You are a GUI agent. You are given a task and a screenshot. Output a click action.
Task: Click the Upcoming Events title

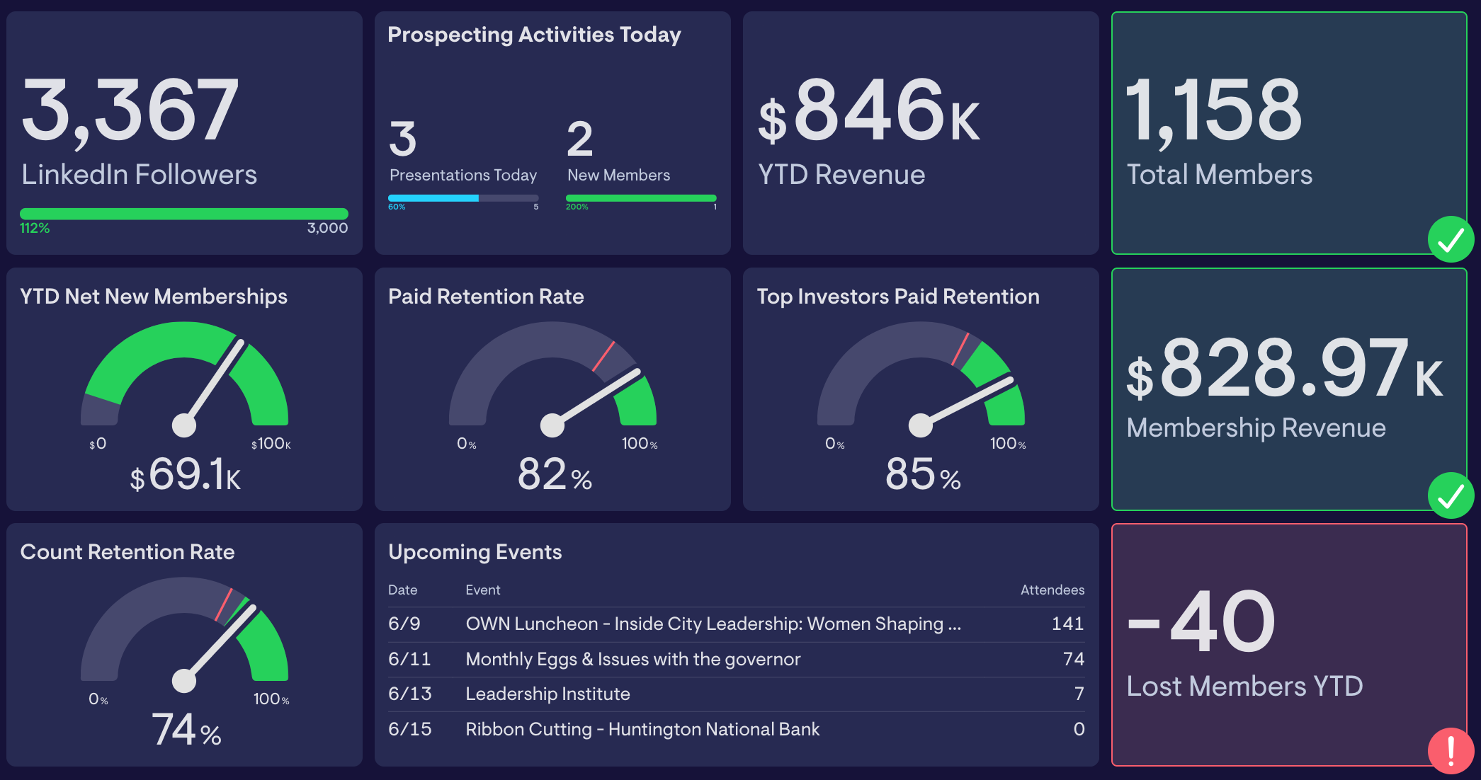(x=475, y=552)
